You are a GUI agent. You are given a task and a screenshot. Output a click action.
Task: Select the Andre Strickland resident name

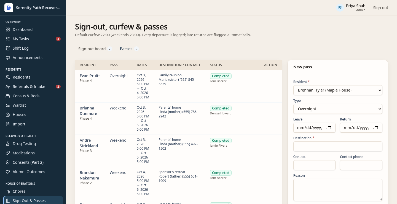(x=89, y=143)
